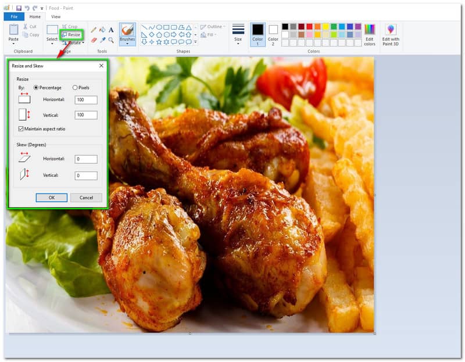Select the Pencil tool
The width and height of the screenshot is (465, 362).
[x=94, y=30]
